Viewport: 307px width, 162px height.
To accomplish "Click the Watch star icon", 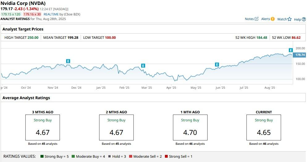I will click(289, 19).
